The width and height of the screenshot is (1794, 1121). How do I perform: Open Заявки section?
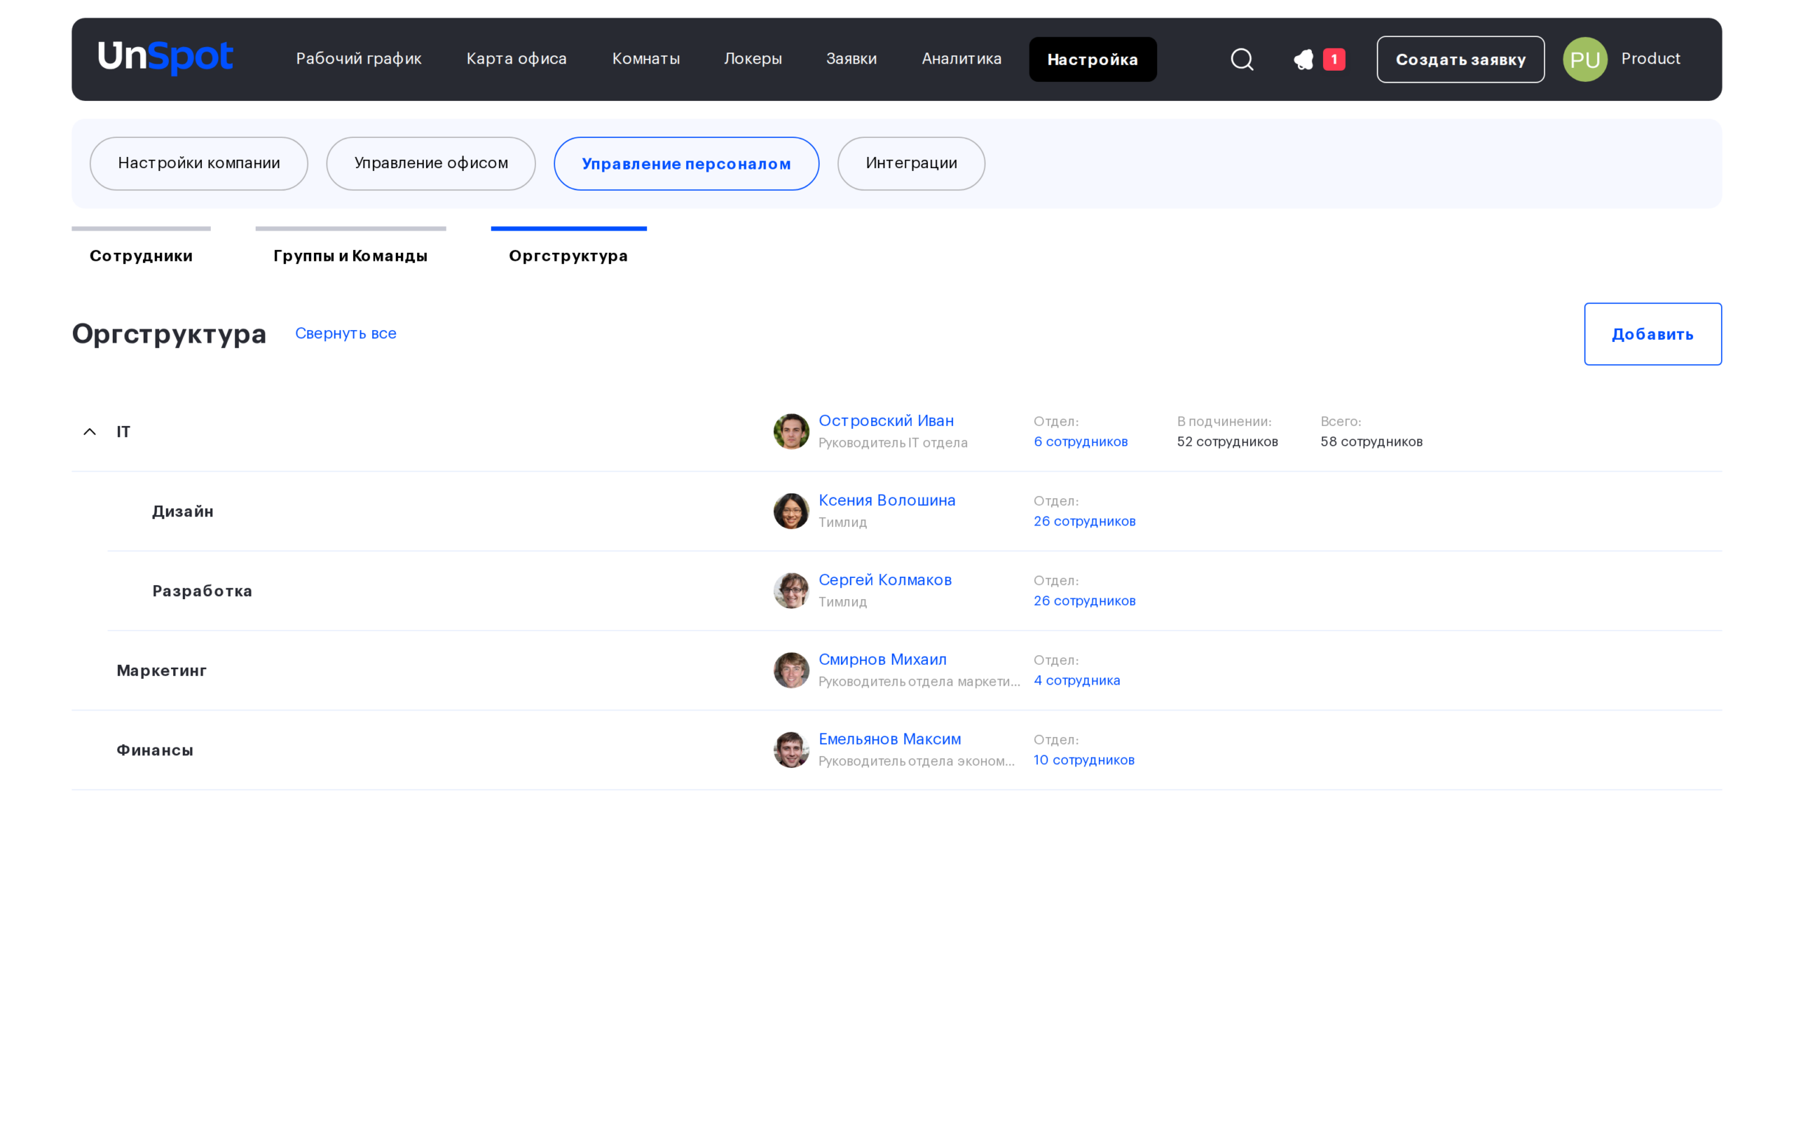coord(851,59)
